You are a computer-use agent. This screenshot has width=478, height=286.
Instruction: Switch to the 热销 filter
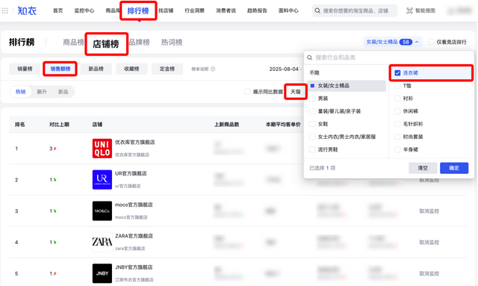click(x=21, y=92)
